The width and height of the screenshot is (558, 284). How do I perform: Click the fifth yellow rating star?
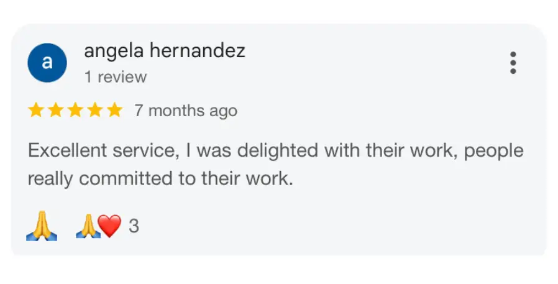click(x=114, y=110)
